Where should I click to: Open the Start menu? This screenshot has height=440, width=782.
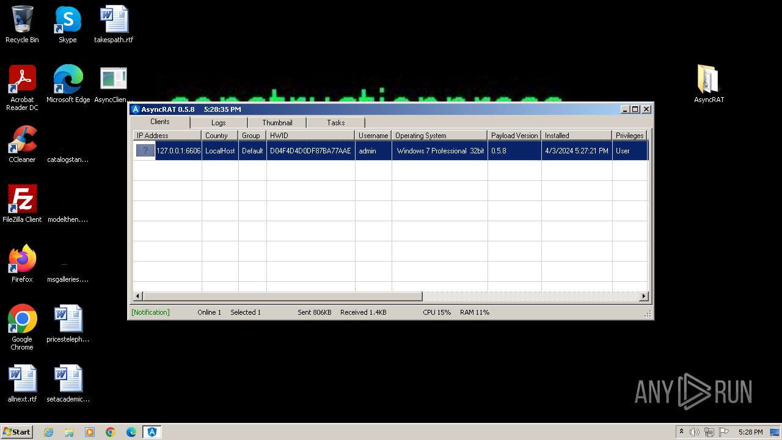16,432
